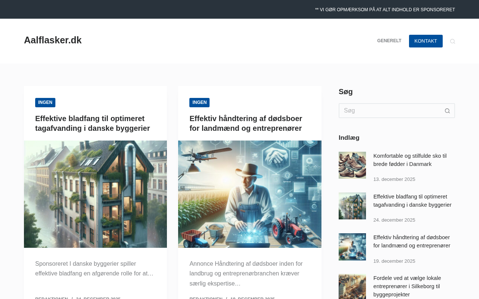Submit the sidebar search magnifier button
Viewport: 479px width, 299px height.
(x=447, y=111)
